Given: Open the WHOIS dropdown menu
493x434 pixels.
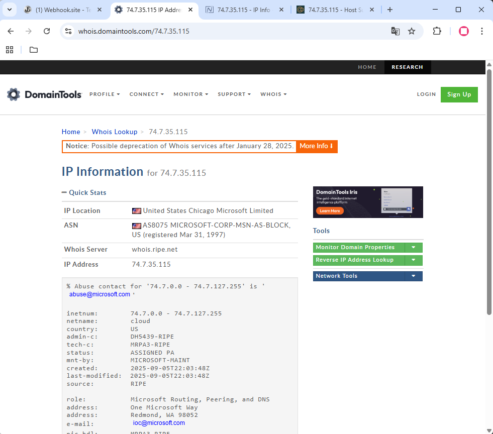Looking at the screenshot, I should (x=273, y=94).
